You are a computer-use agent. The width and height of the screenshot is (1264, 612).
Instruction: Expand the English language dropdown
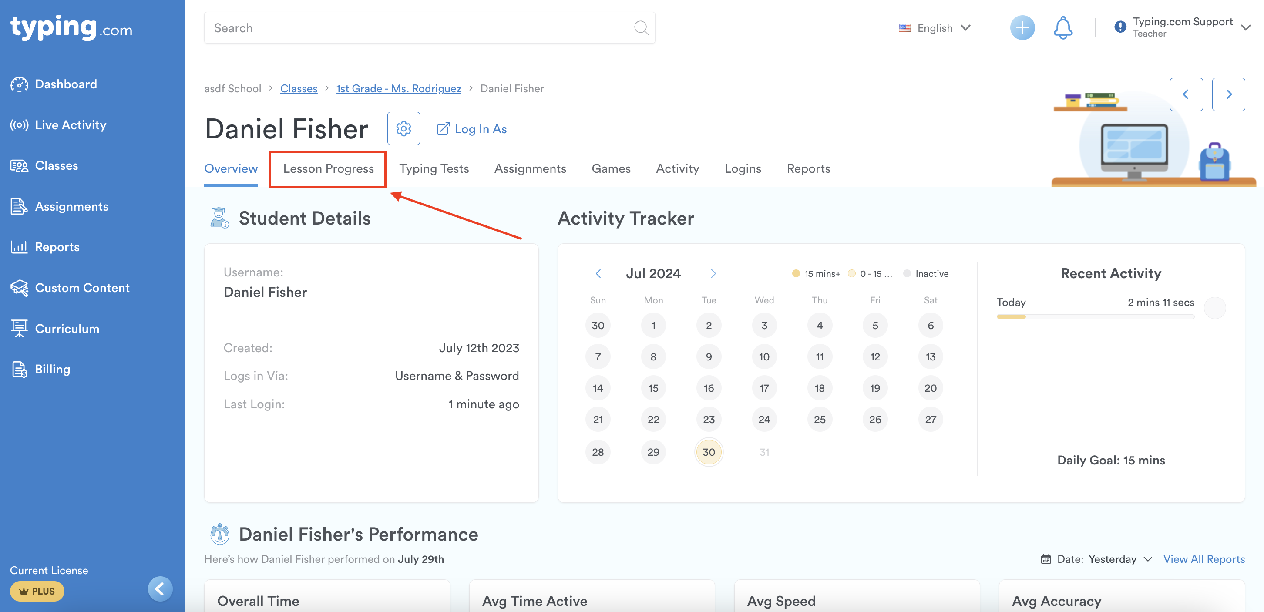935,28
